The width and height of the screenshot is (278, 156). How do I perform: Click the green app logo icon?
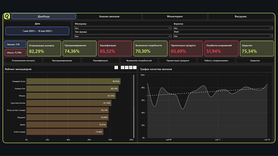[7, 16]
